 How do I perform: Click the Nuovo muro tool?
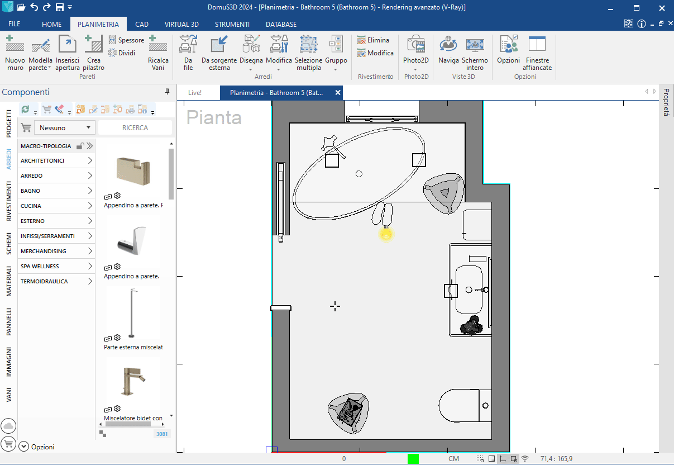coord(15,53)
